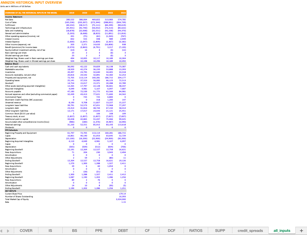Go to the PPE sheet tab
307x235 pixels.
(x=99, y=230)
